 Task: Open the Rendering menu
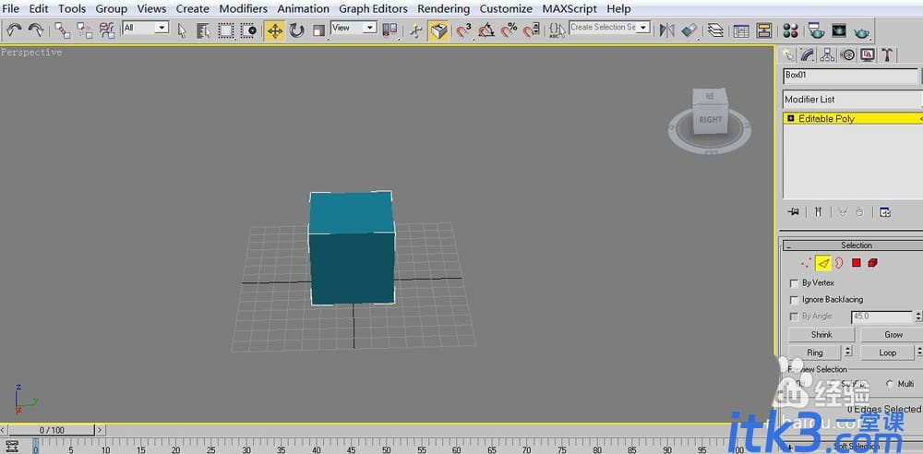tap(444, 9)
